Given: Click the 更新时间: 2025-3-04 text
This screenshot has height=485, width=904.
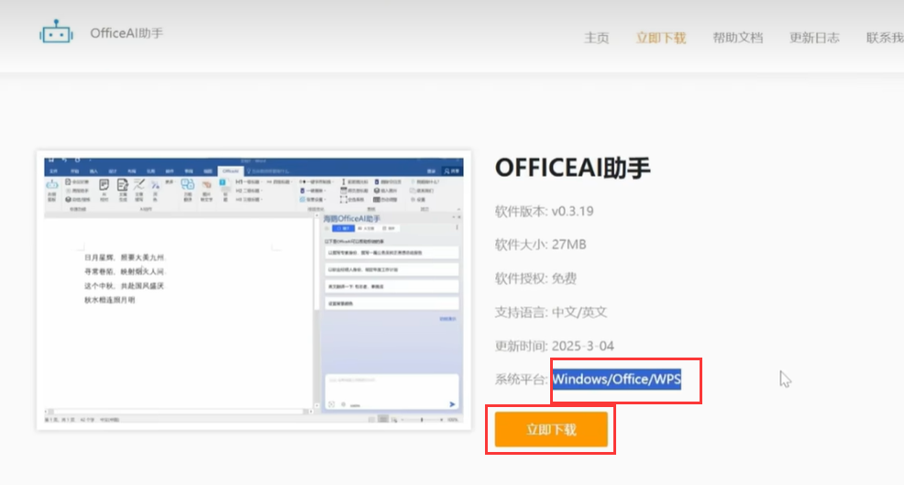Looking at the screenshot, I should click(554, 346).
